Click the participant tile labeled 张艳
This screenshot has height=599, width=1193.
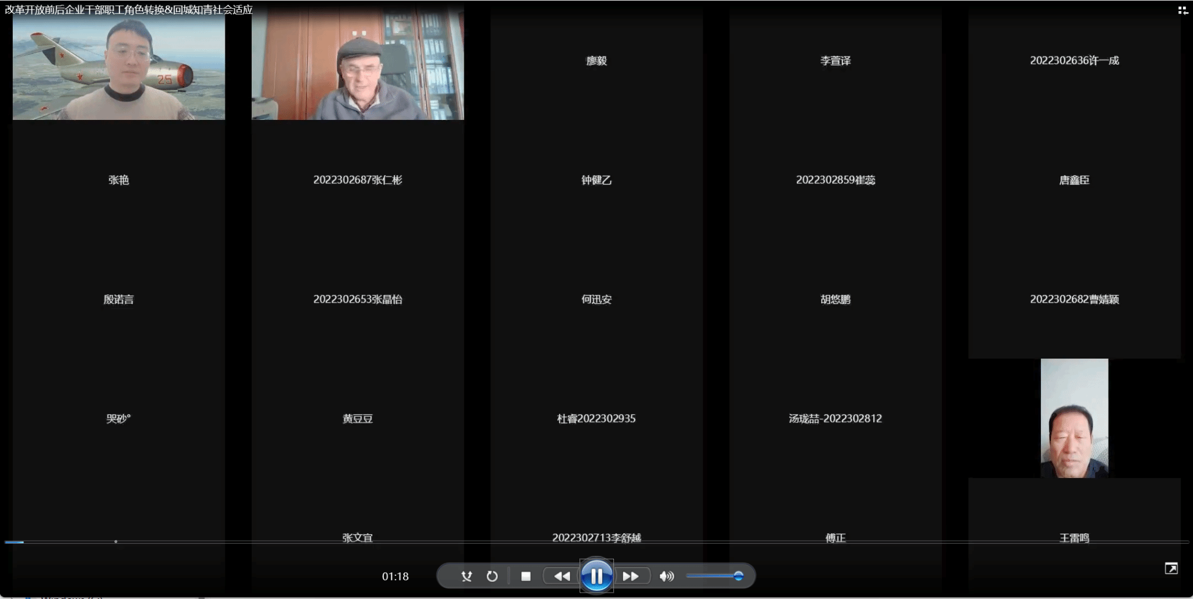(119, 180)
